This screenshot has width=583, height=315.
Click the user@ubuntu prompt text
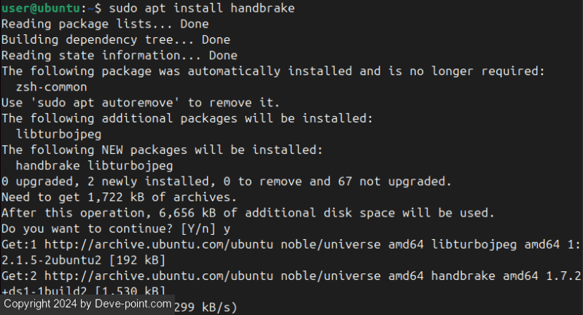coord(41,8)
